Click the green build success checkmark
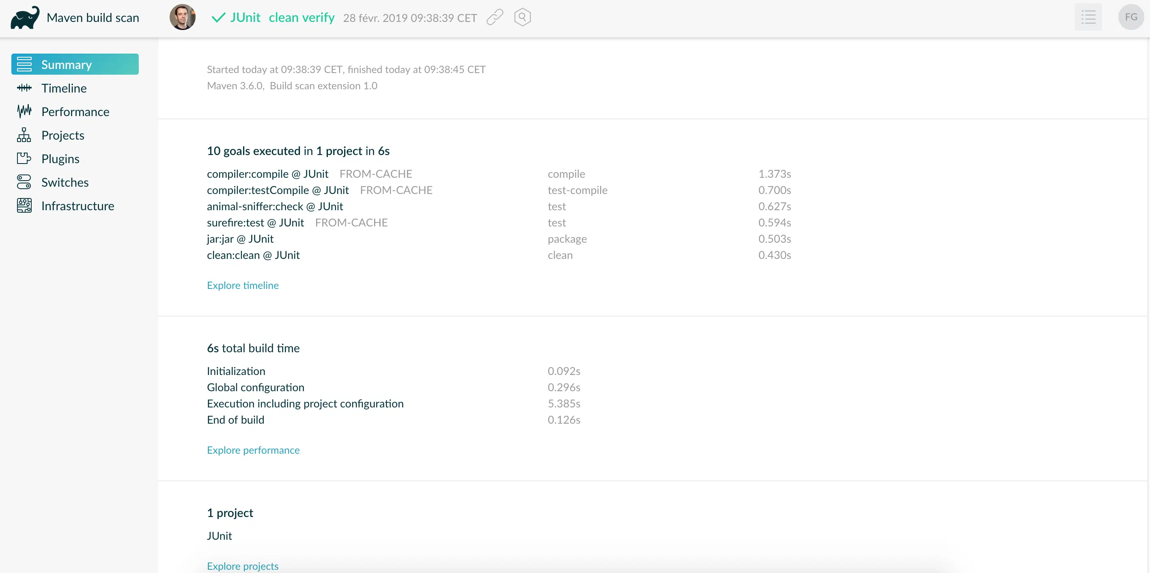Screen dimensions: 1150x573 point(218,18)
